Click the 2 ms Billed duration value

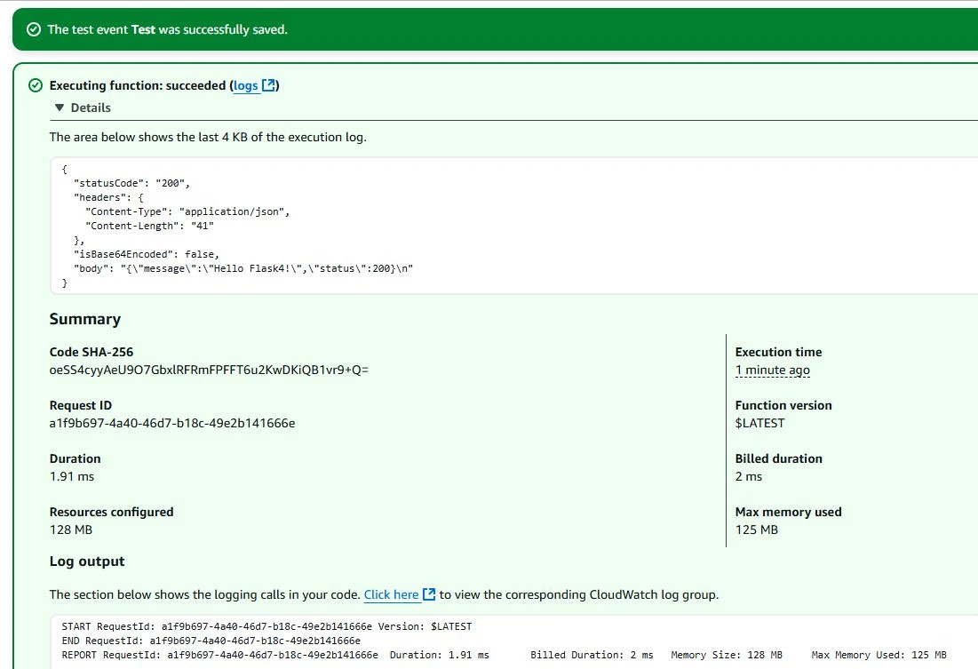(x=748, y=476)
